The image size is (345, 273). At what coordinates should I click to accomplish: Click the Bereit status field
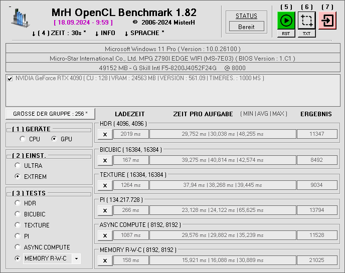point(246,27)
